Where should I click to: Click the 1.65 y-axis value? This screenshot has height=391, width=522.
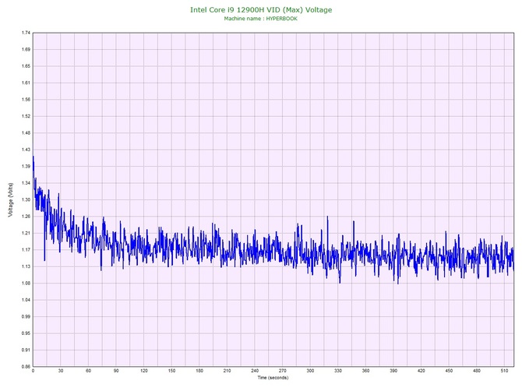coord(26,66)
